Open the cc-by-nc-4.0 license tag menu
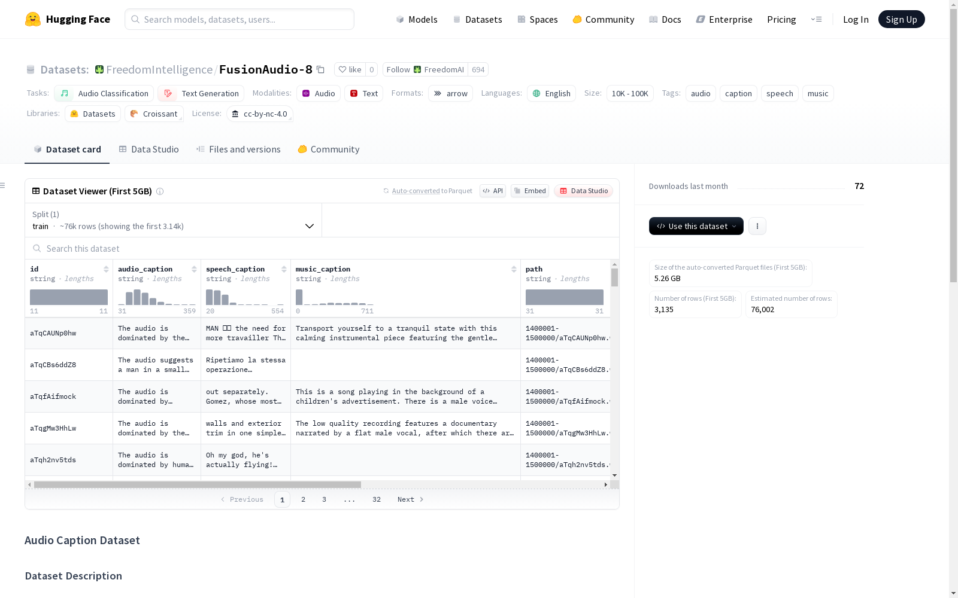Screen dimensions: 958x598 (x=260, y=114)
